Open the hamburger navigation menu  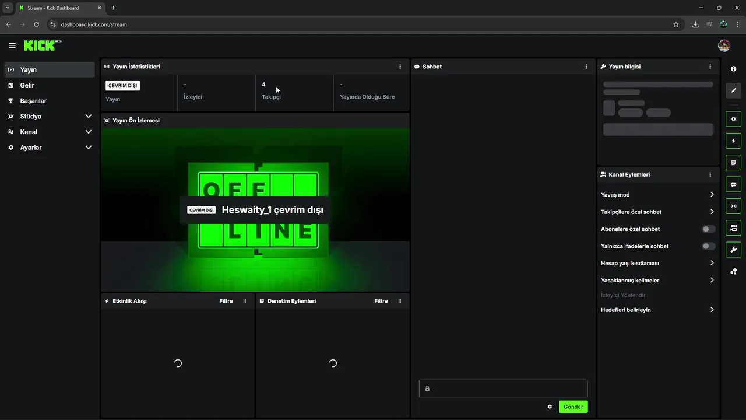12,45
